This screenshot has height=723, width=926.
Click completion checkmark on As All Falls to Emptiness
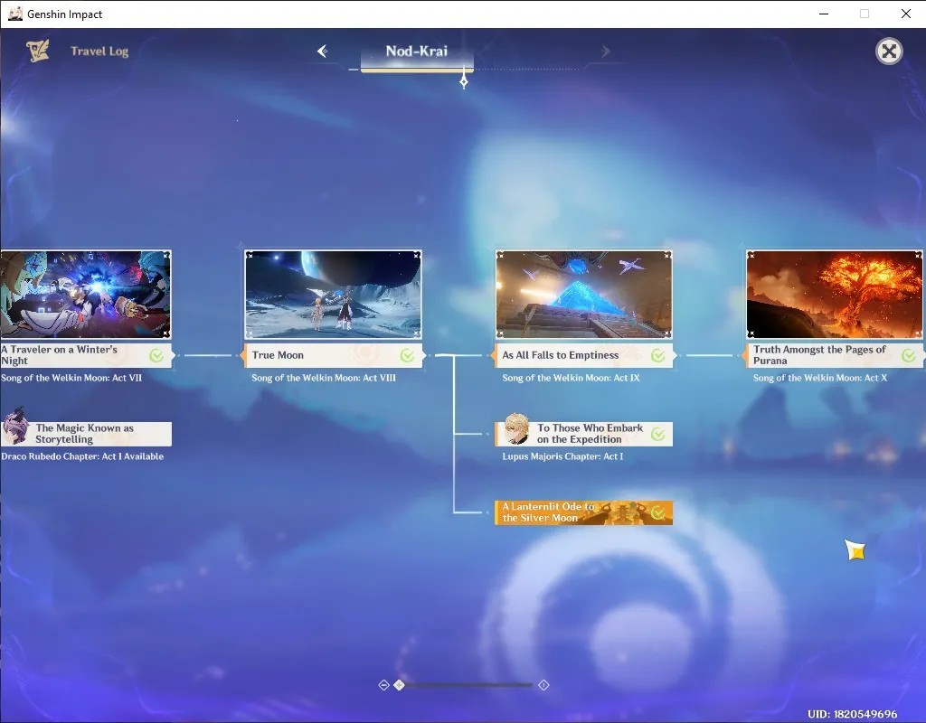[658, 355]
